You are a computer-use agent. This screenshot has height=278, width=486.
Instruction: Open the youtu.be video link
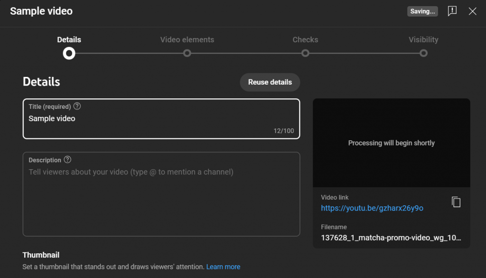point(372,208)
